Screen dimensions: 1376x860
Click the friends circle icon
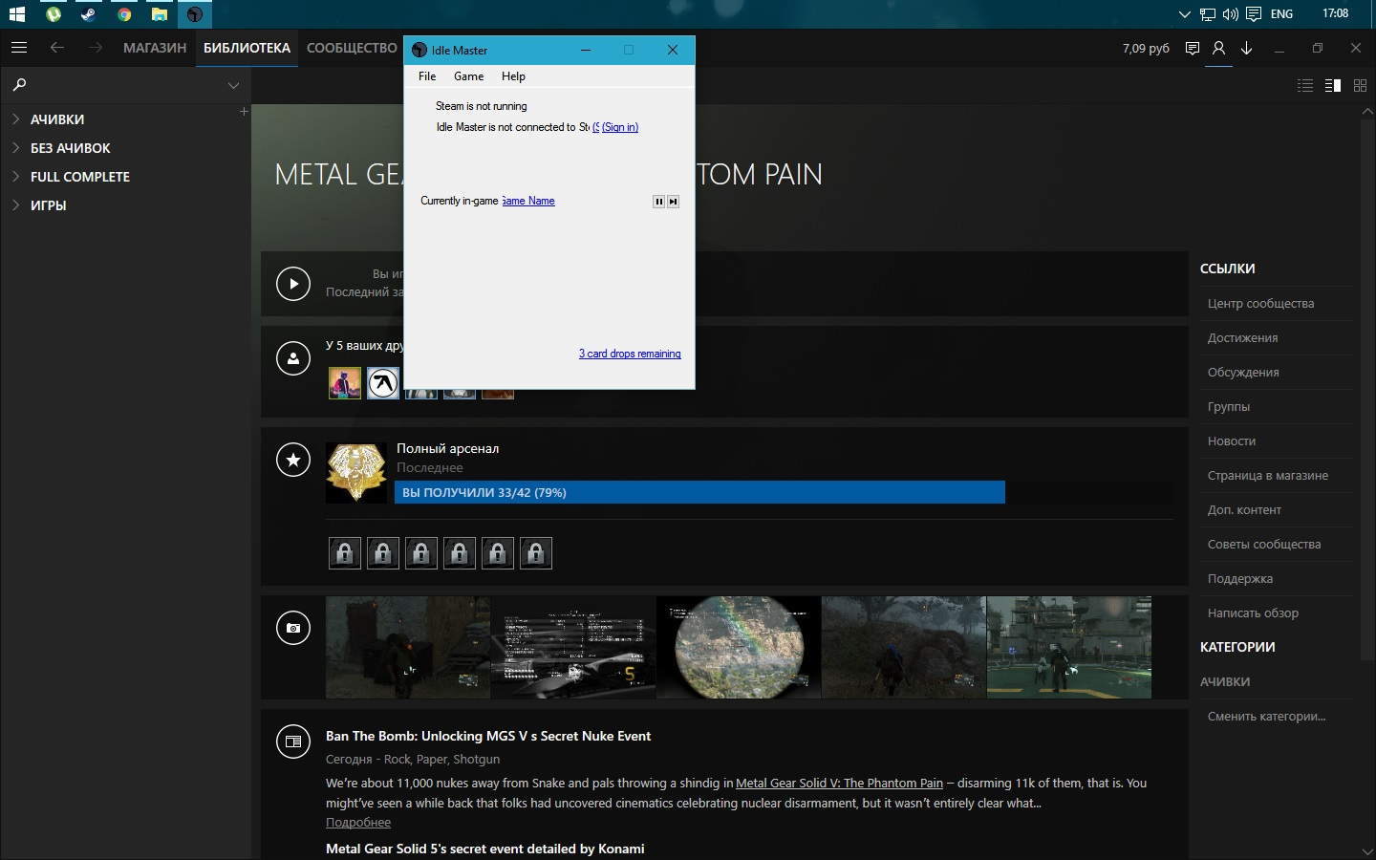(293, 358)
